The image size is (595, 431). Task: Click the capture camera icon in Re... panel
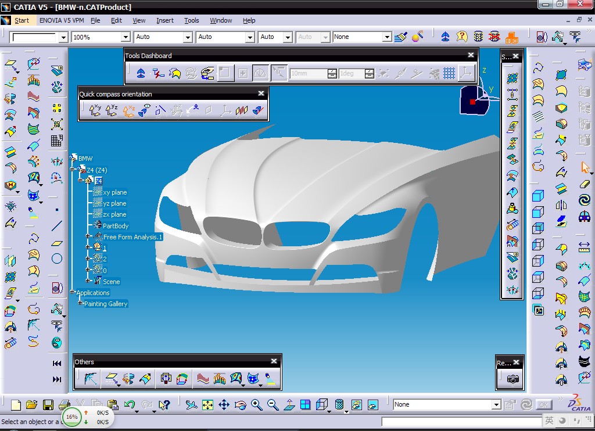point(512,379)
